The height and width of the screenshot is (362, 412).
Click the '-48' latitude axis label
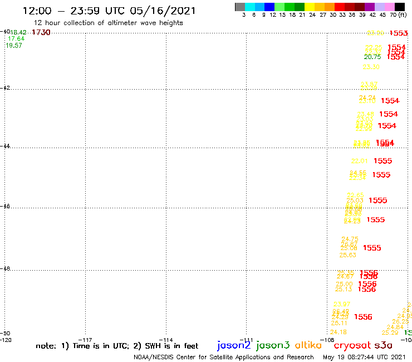5,268
